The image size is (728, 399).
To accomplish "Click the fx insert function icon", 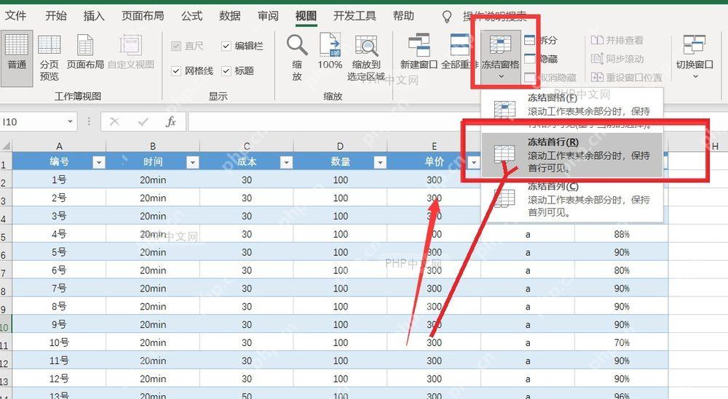I will point(171,122).
